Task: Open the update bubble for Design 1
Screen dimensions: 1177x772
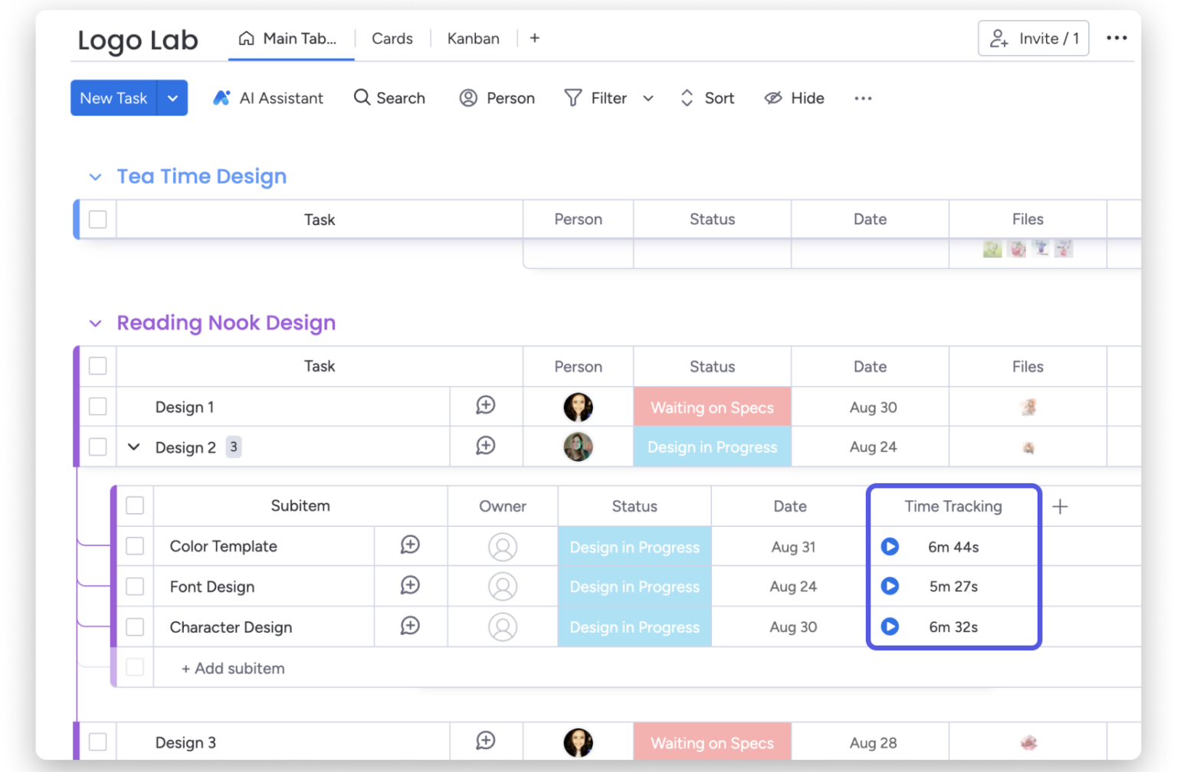Action: (x=485, y=406)
